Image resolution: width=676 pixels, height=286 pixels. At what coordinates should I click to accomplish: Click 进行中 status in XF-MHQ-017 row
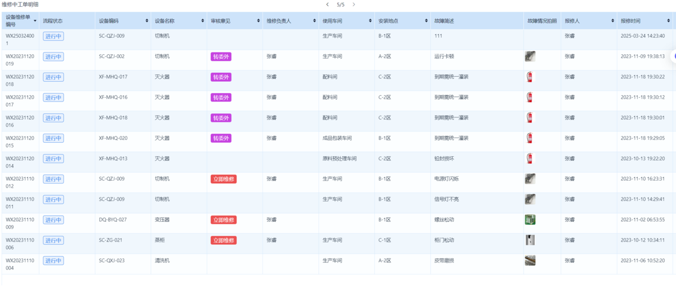click(x=54, y=77)
